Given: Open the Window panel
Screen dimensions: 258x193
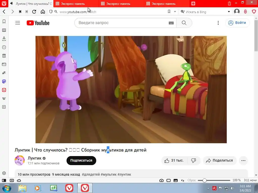Looking at the screenshot, I should (4, 64).
